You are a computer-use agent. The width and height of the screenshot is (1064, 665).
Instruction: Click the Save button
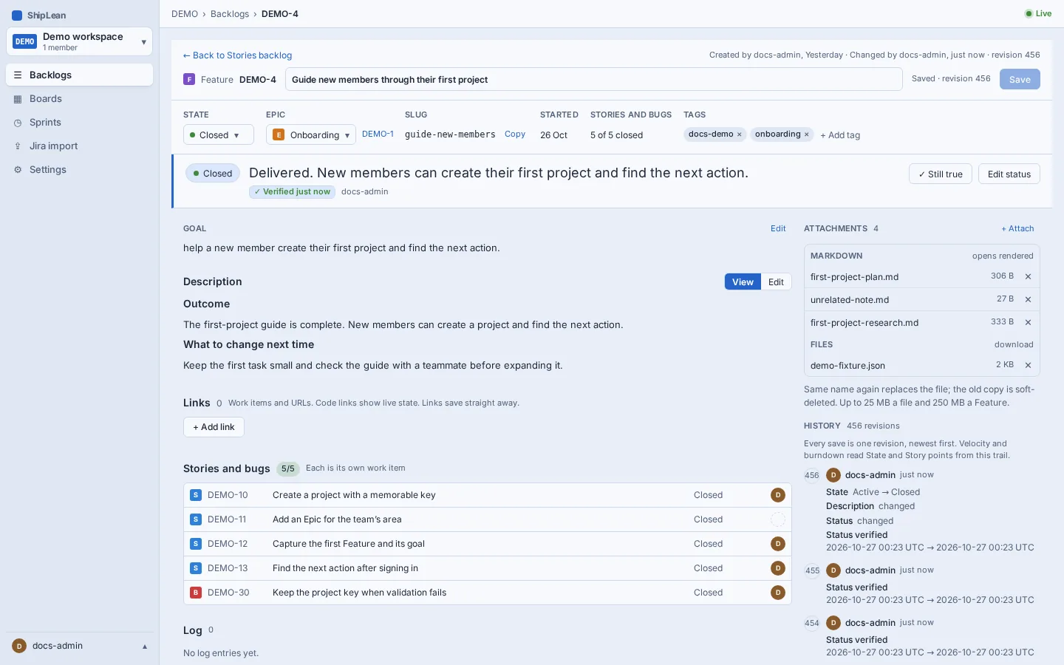(x=1020, y=79)
